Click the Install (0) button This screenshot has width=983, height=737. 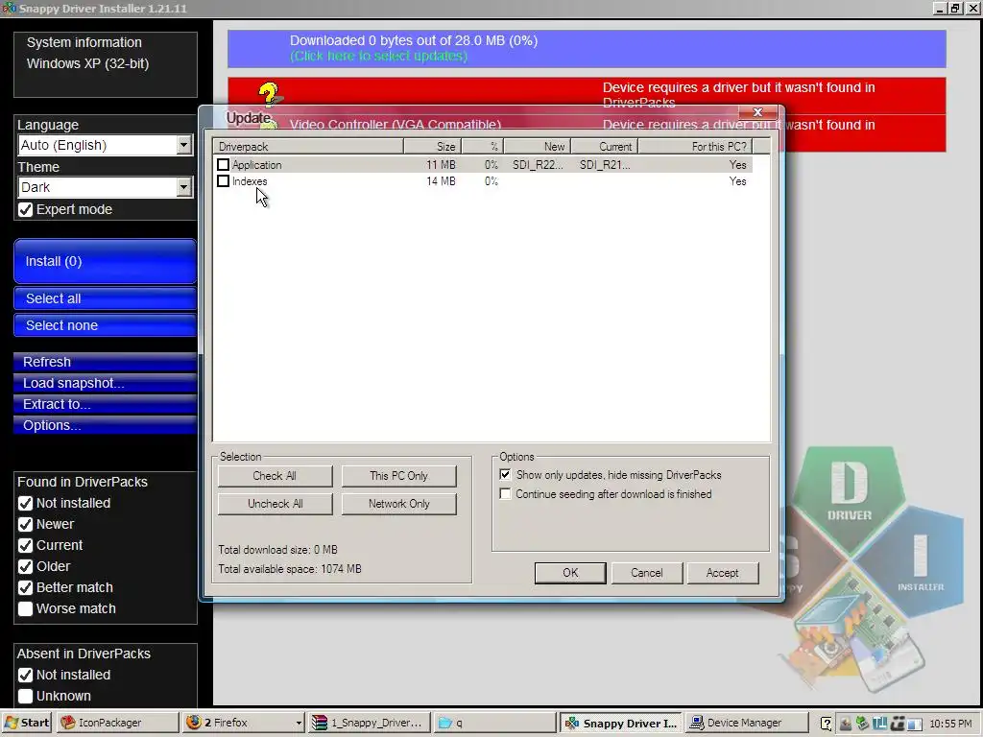[x=106, y=261]
